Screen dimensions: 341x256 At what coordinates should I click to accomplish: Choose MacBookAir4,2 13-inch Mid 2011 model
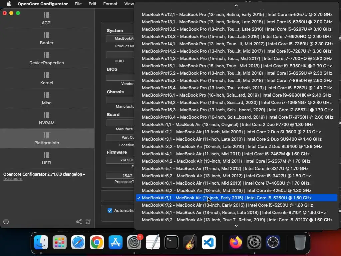[x=236, y=161]
